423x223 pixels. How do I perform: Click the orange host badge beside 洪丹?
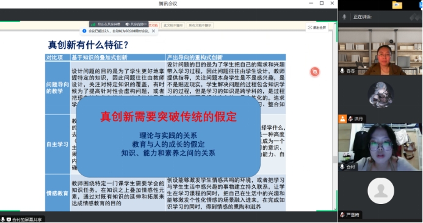coord(342,119)
